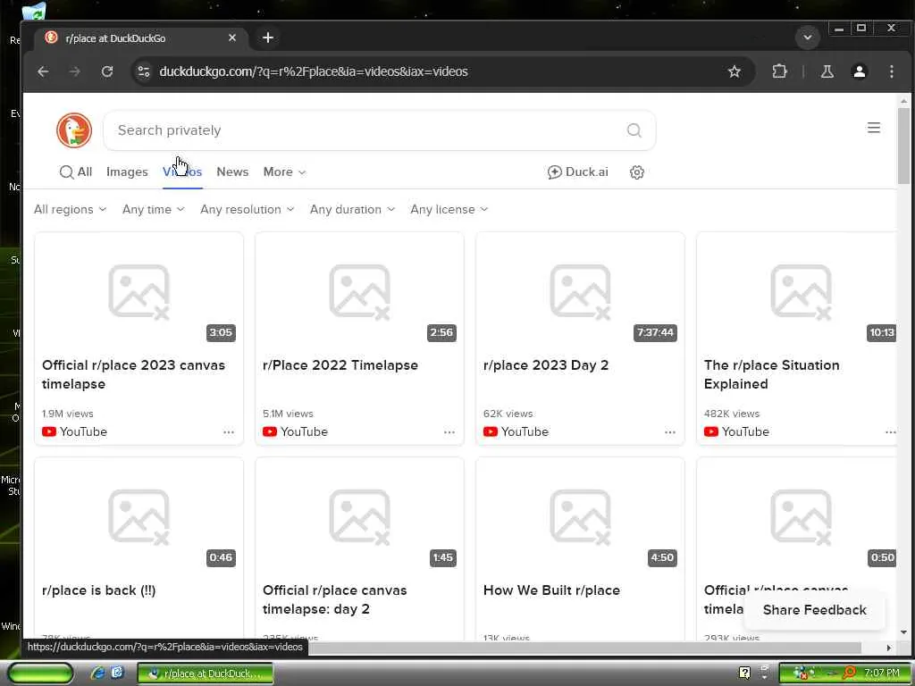Click thumbnail of the 7:37:44 video
The image size is (915, 686).
tap(580, 290)
